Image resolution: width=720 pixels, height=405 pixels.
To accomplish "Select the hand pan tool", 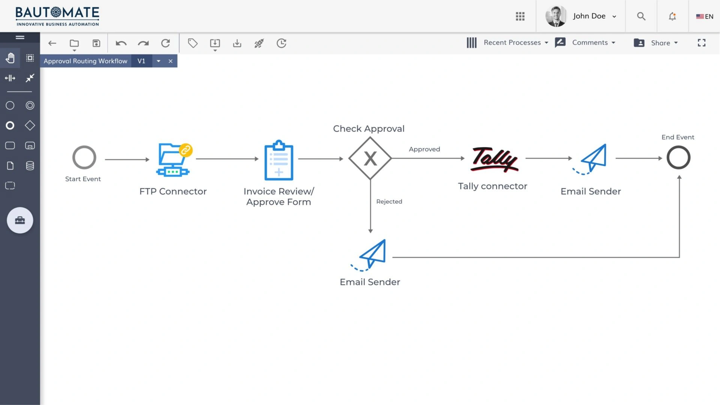I will (10, 58).
